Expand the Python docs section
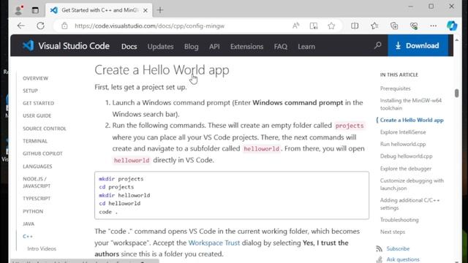The width and height of the screenshot is (468, 263). 33,211
